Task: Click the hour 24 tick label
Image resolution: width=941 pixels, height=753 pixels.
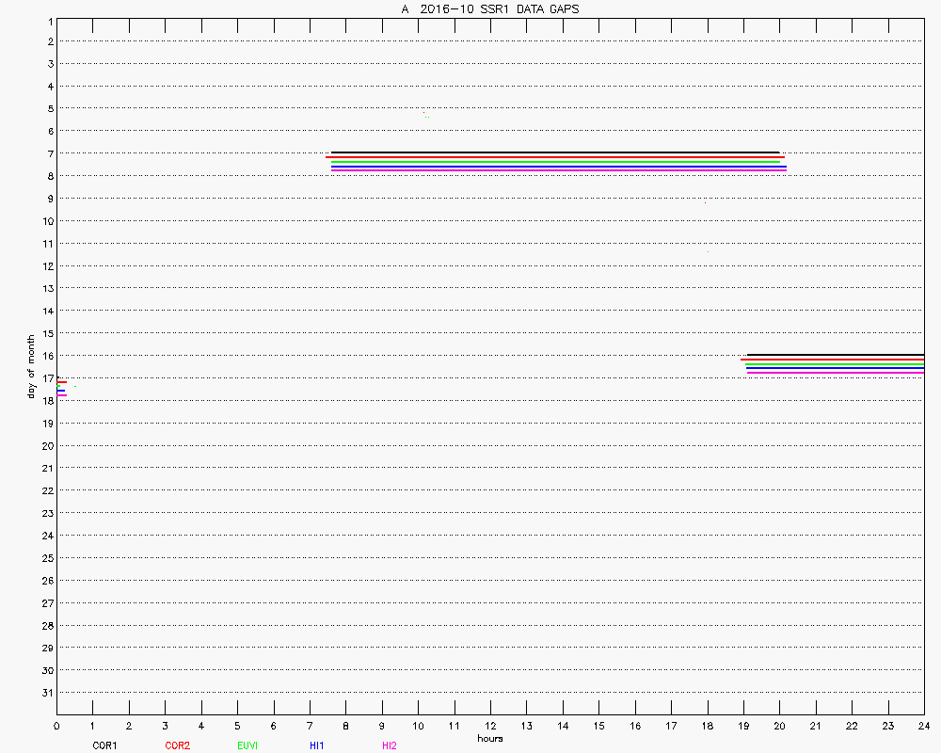Action: (923, 726)
